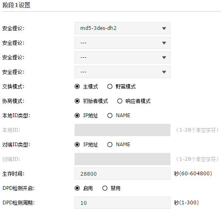
Task: Click the arrow of the md5-3des-dh2 dropdown
Action: [164, 28]
